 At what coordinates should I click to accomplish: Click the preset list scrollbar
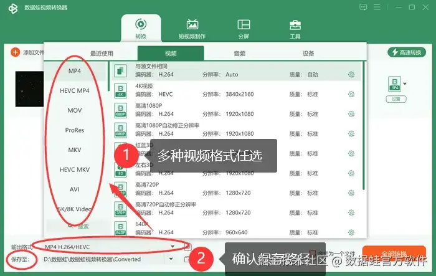363,126
